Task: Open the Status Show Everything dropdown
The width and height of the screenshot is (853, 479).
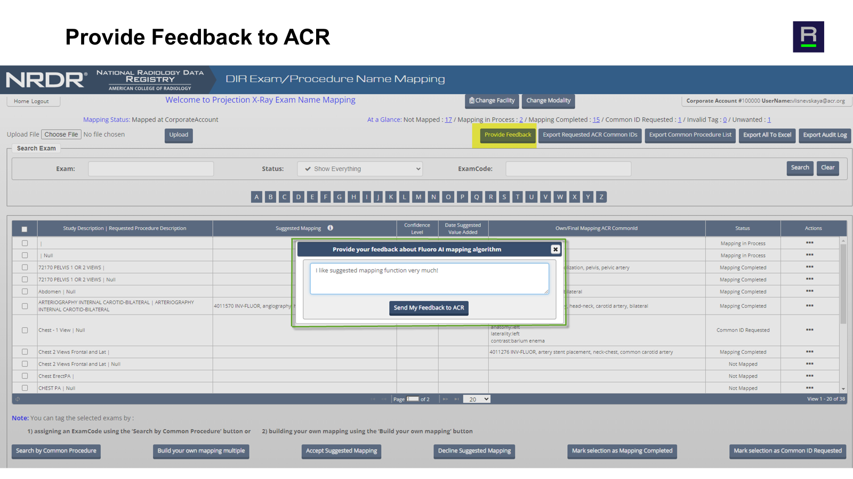Action: pyautogui.click(x=360, y=169)
